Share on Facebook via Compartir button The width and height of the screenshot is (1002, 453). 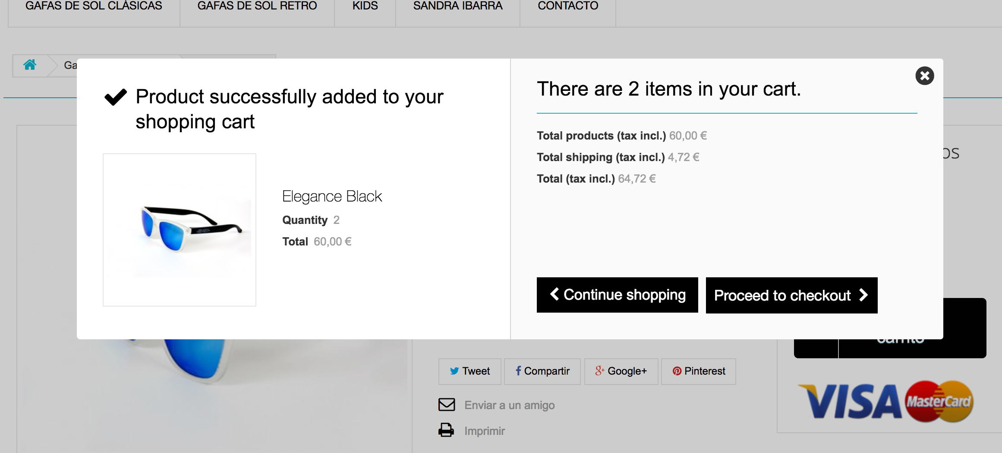(542, 371)
